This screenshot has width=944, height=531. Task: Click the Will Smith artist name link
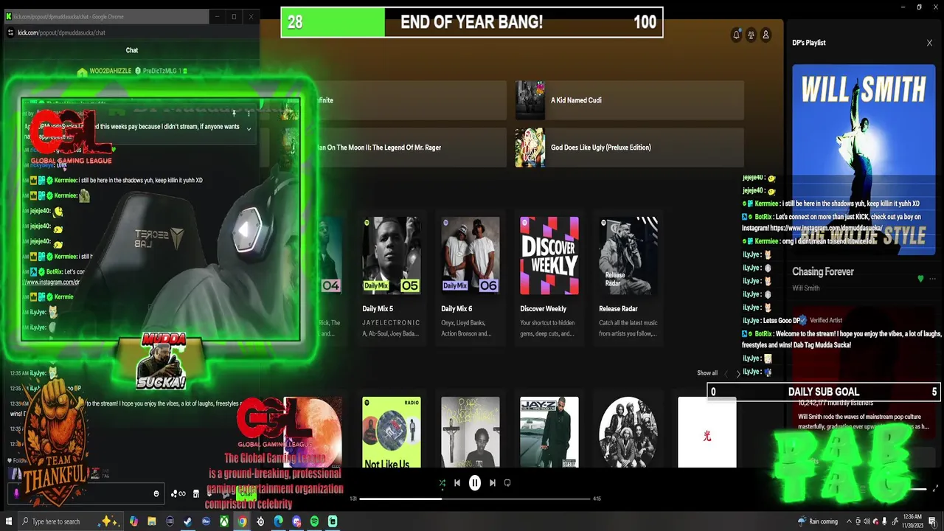pyautogui.click(x=806, y=288)
